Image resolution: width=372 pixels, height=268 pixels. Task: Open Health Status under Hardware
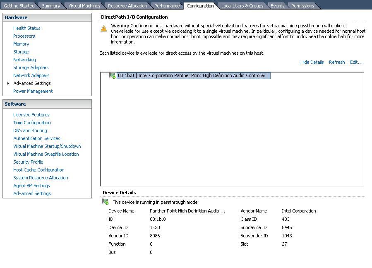click(x=26, y=28)
